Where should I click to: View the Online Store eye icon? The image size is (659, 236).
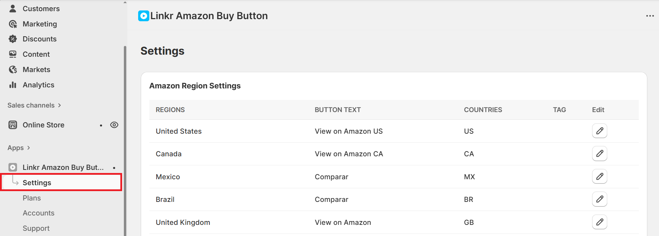[114, 125]
